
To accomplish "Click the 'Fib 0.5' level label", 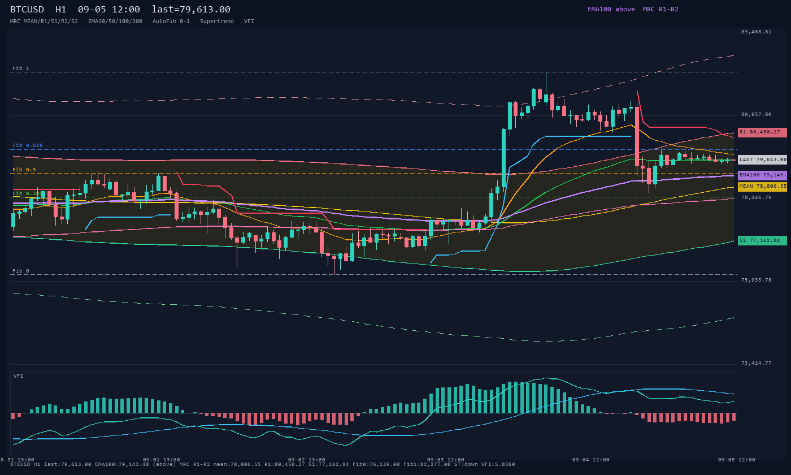I will pos(24,170).
